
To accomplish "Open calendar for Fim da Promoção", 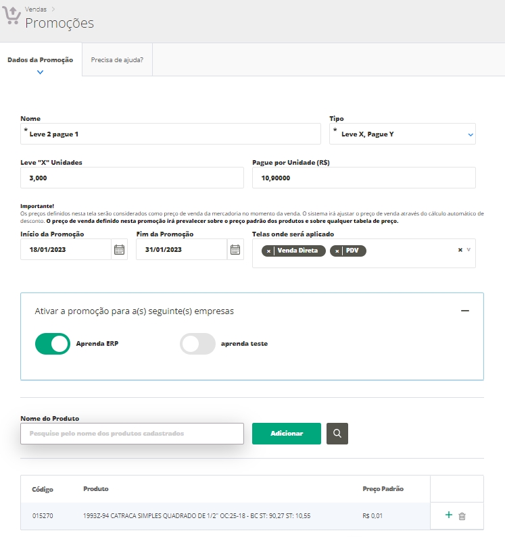I will point(235,250).
